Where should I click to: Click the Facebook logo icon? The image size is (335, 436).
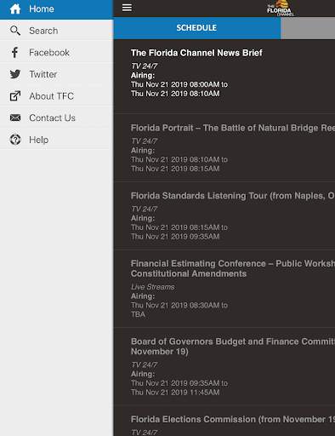coord(14,52)
